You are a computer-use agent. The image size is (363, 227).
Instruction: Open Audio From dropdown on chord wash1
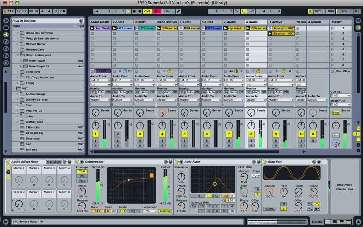point(100,80)
